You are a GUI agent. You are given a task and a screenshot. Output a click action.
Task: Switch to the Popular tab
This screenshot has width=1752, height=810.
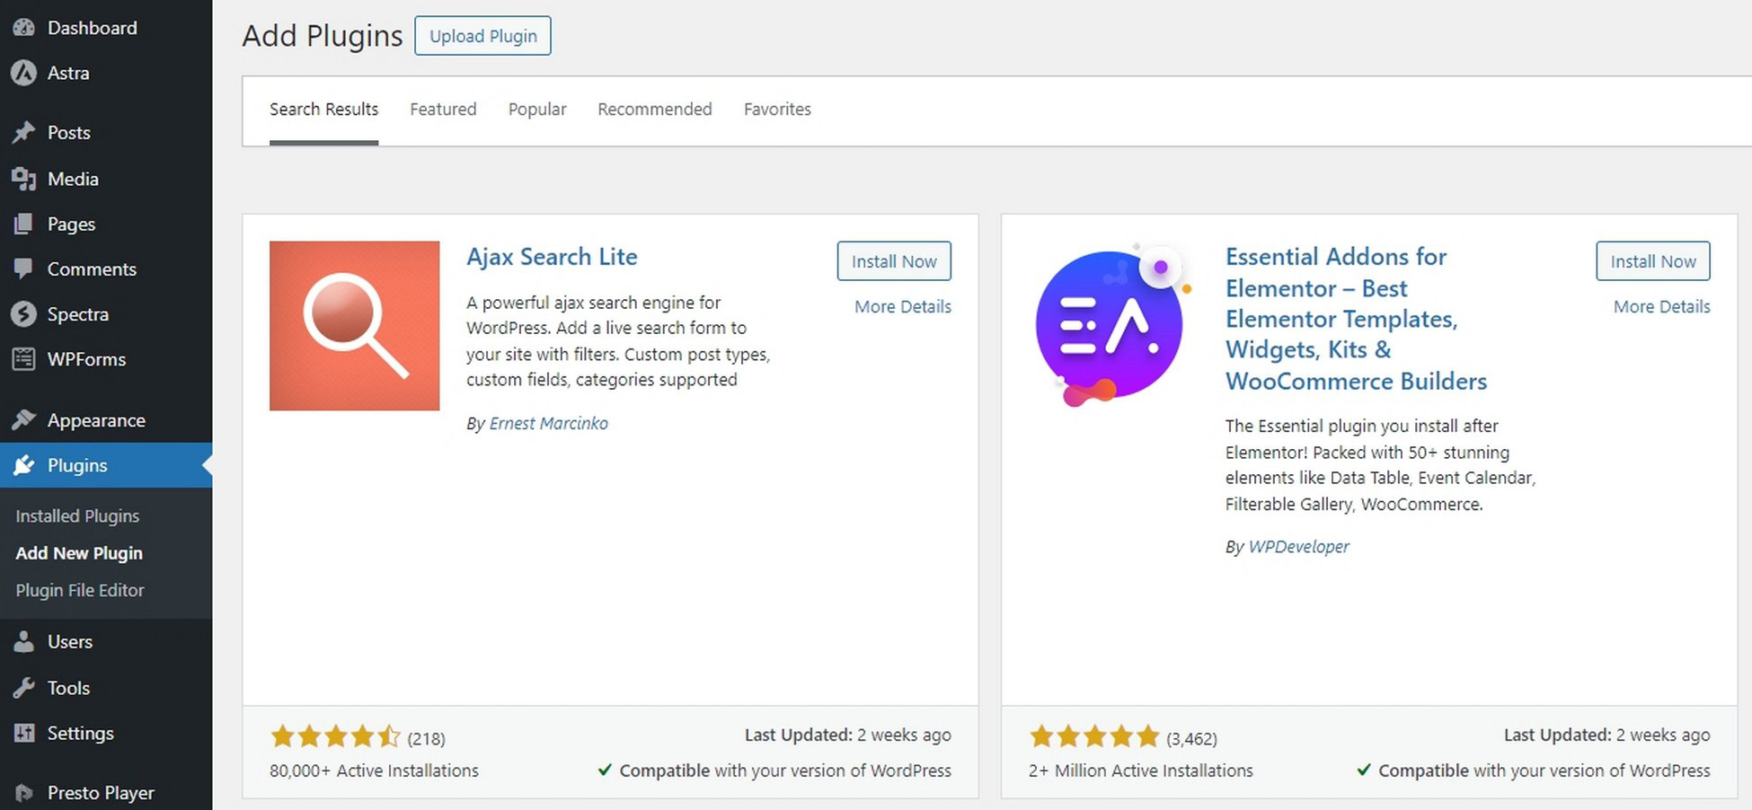pos(537,110)
